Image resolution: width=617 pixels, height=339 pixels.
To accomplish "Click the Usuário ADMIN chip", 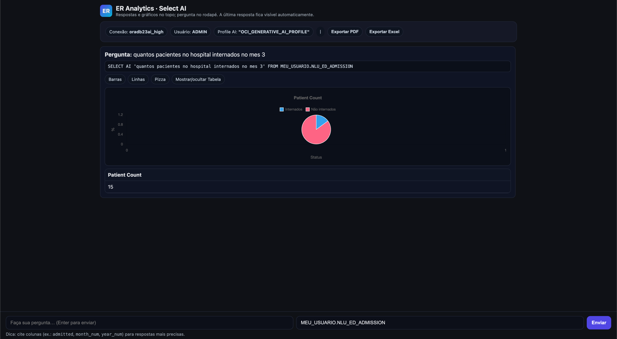I will pos(190,32).
